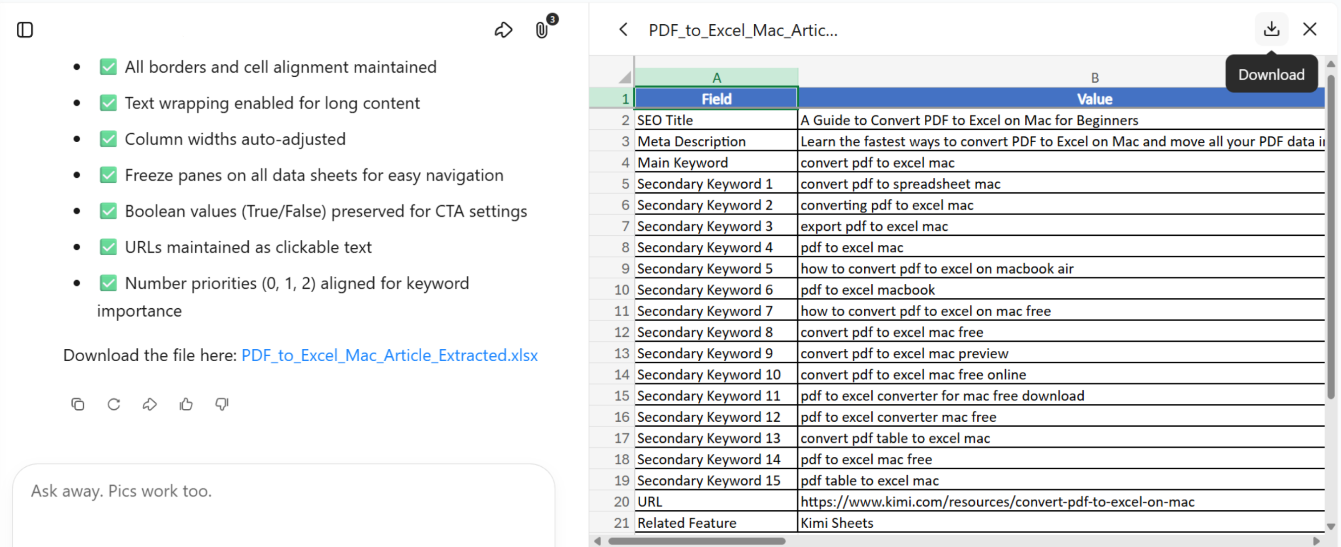1341x547 pixels.
Task: Download the spreadsheet file
Action: [x=1271, y=29]
